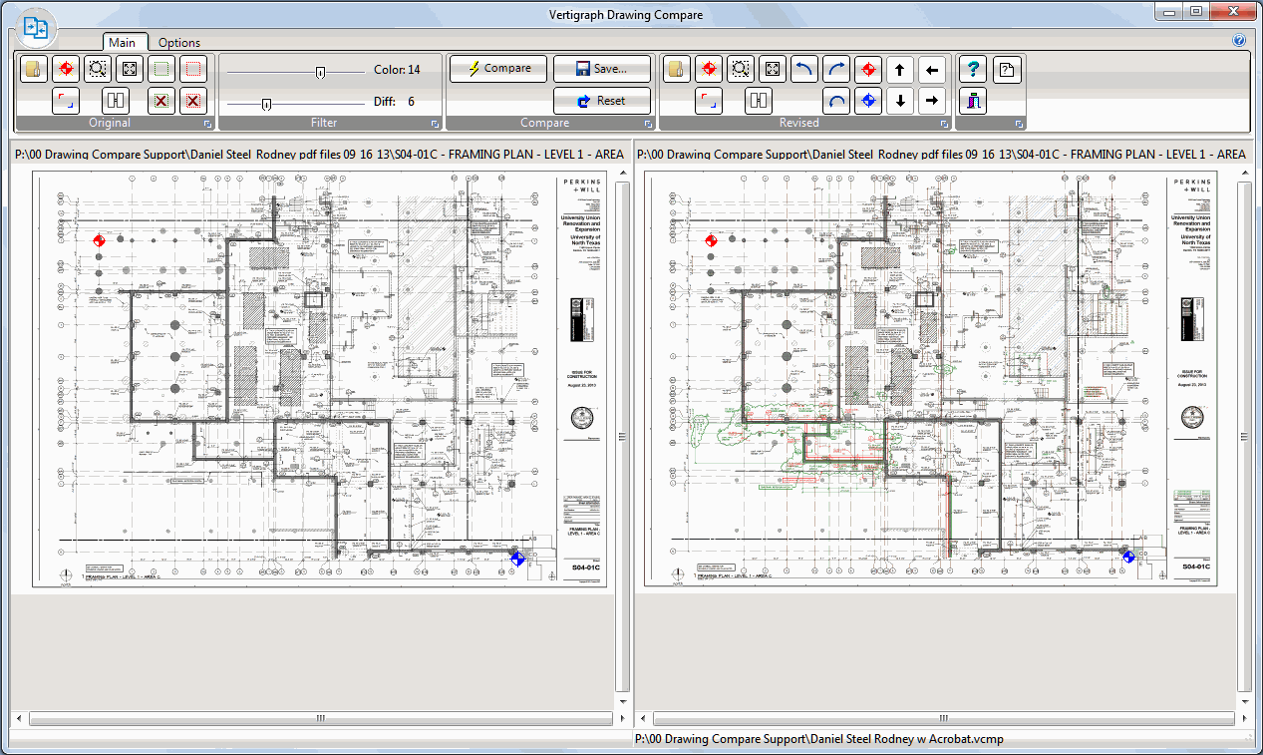Expand the Revised group options
The height and width of the screenshot is (755, 1263).
click(945, 123)
